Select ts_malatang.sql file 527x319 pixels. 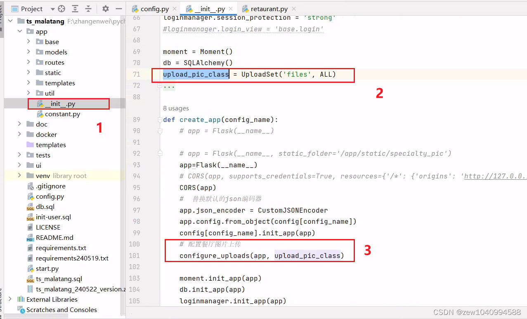(59, 279)
